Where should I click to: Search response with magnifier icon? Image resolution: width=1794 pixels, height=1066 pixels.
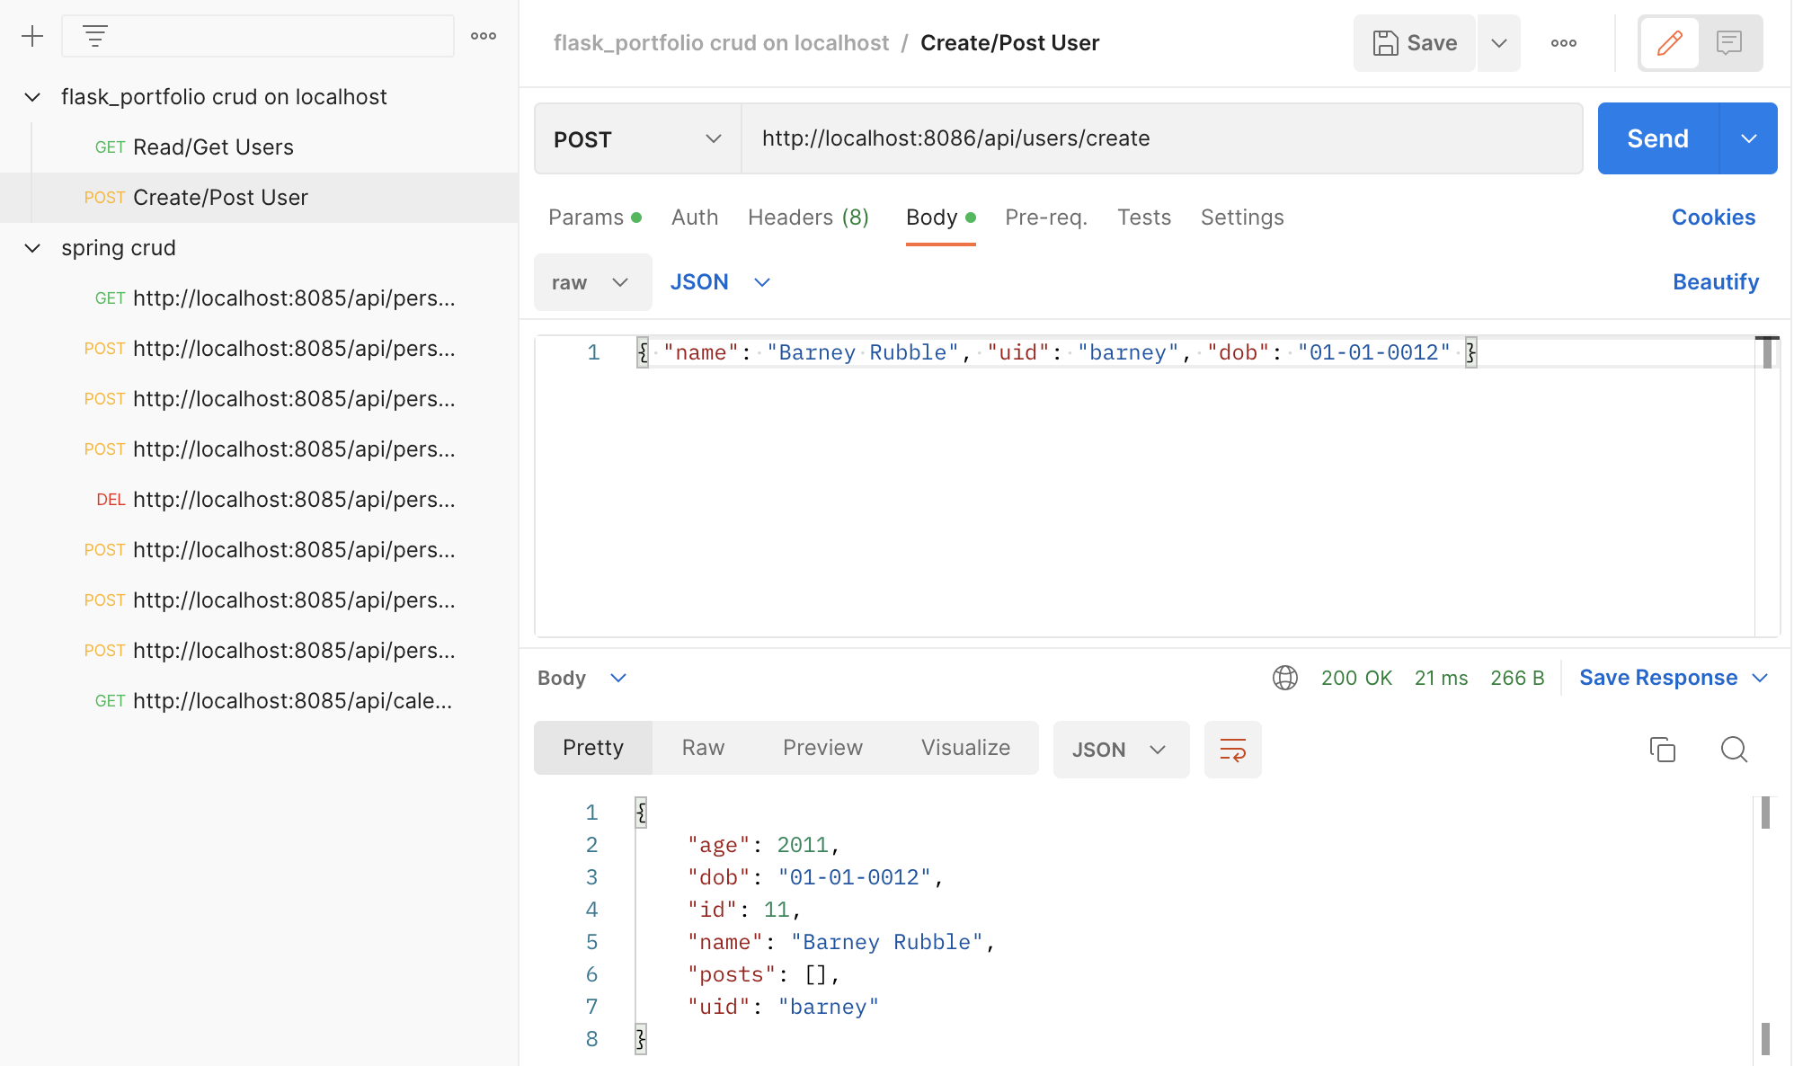click(x=1734, y=750)
